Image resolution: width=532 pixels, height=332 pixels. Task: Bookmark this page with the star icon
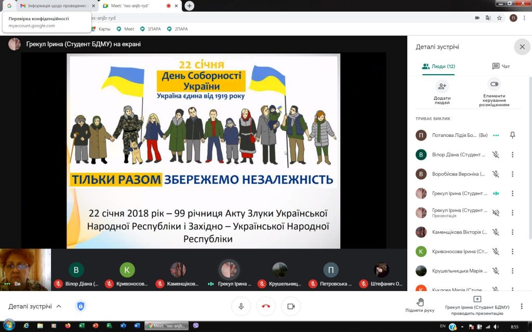tap(499, 18)
